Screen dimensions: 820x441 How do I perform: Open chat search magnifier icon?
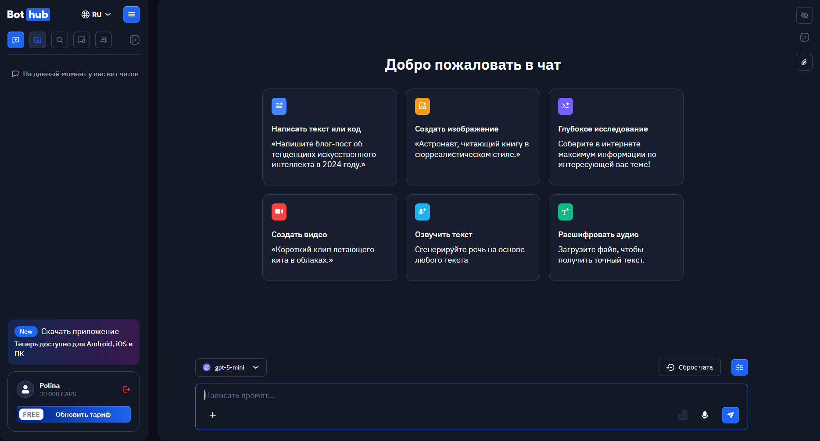tap(60, 40)
